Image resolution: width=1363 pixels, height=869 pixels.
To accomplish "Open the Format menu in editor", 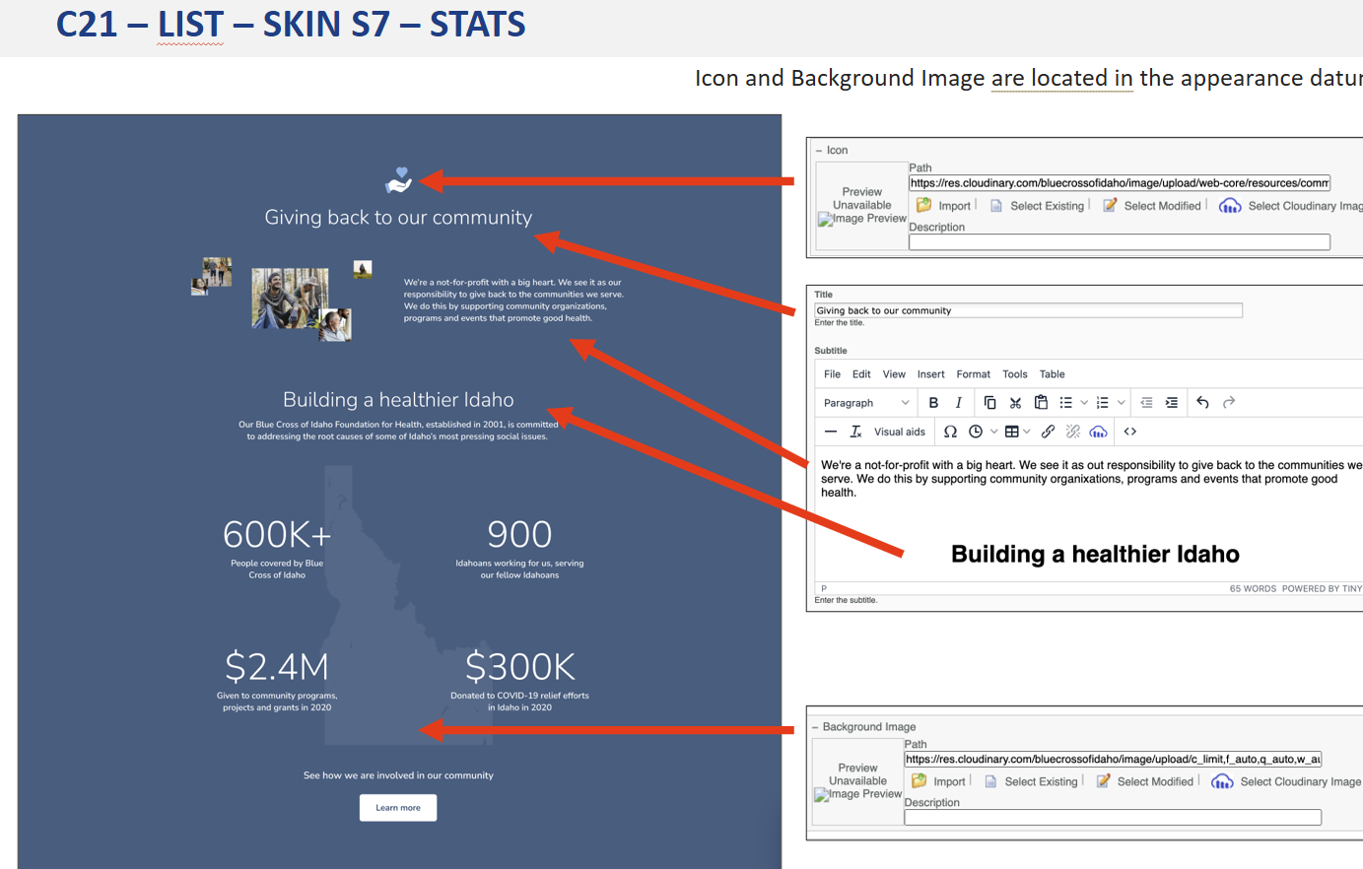I will click(x=973, y=374).
